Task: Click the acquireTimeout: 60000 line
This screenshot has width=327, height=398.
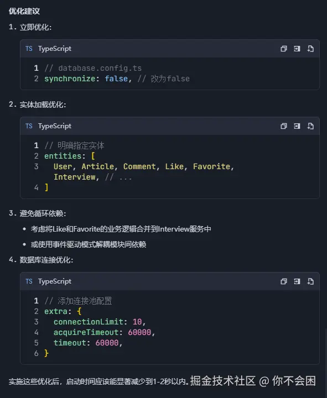Action: pos(104,332)
